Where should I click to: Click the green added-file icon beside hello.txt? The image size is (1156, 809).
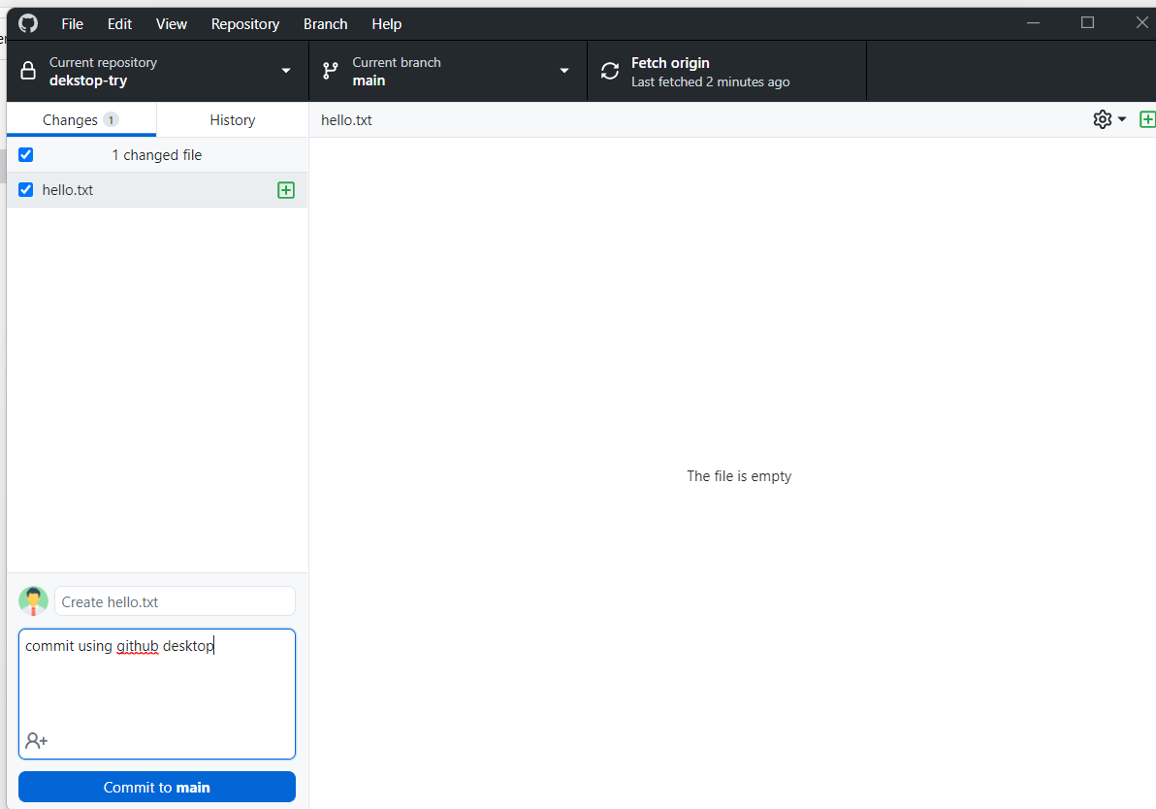coord(285,189)
